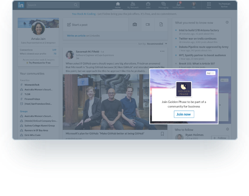Open Twitter war on trolls continues
Image resolution: width=249 pixels, height=196 pixels.
198,39
